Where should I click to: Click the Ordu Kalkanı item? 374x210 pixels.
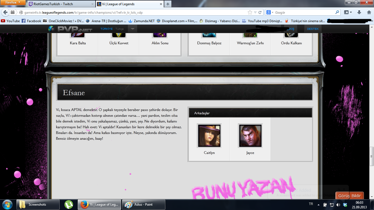[291, 43]
